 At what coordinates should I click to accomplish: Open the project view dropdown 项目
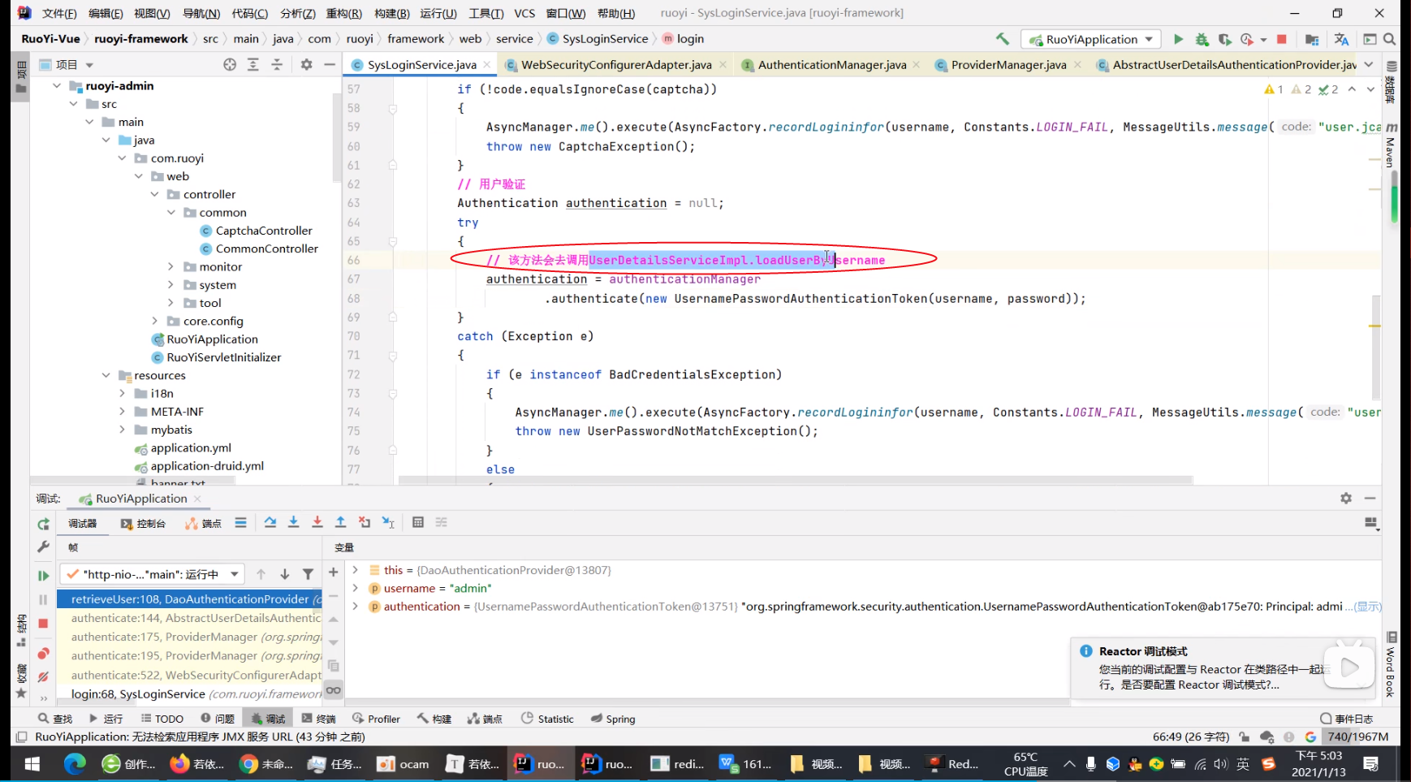67,64
